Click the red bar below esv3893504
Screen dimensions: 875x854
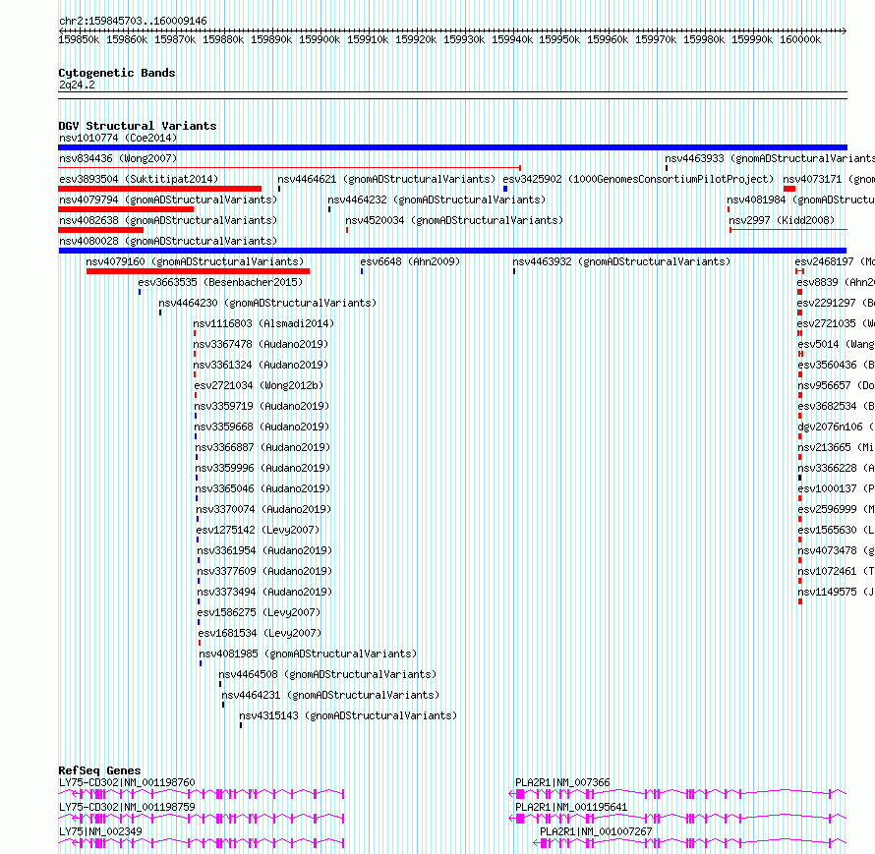159,189
